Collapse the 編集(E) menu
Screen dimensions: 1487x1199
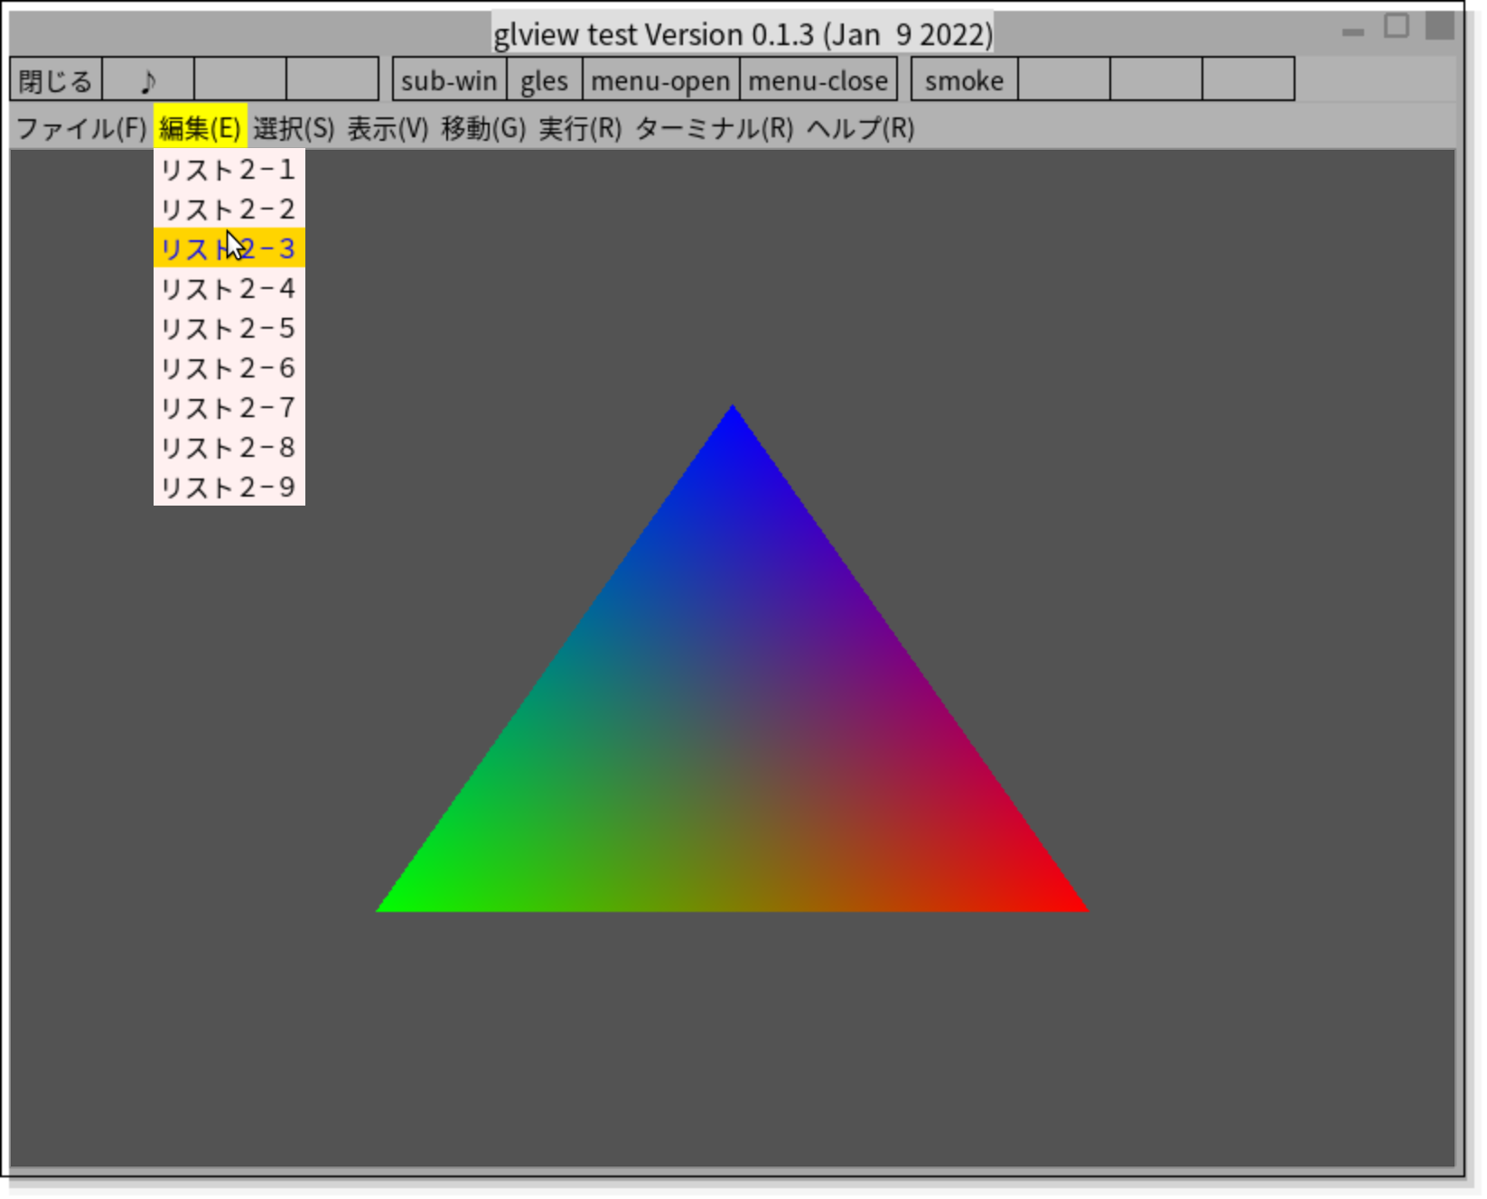click(x=200, y=128)
